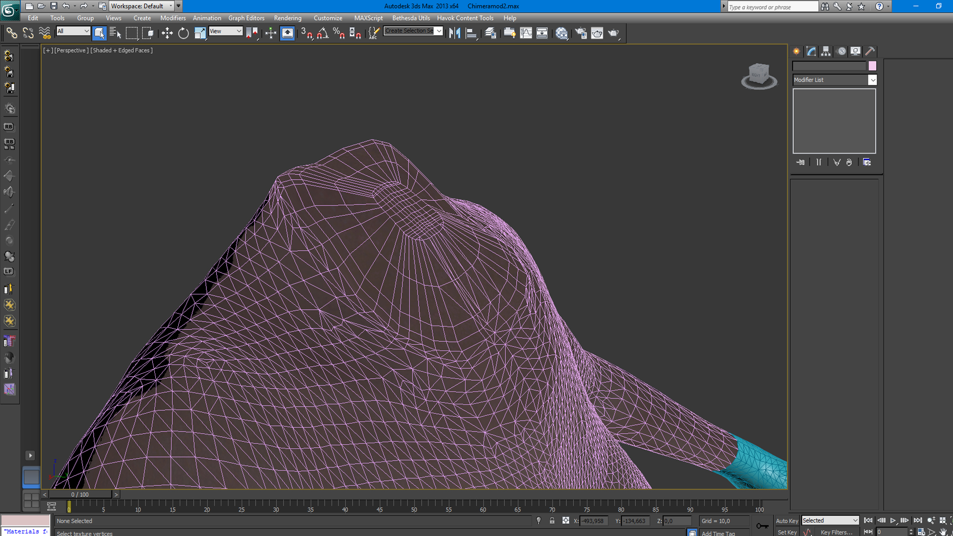This screenshot has width=953, height=536.
Task: Open the Modifiers menu
Action: click(173, 18)
